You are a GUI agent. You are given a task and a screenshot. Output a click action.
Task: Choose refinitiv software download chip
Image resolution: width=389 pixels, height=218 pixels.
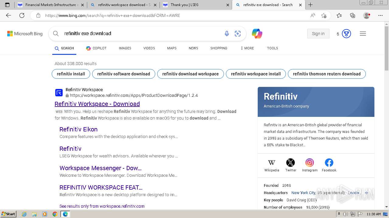(x=124, y=74)
